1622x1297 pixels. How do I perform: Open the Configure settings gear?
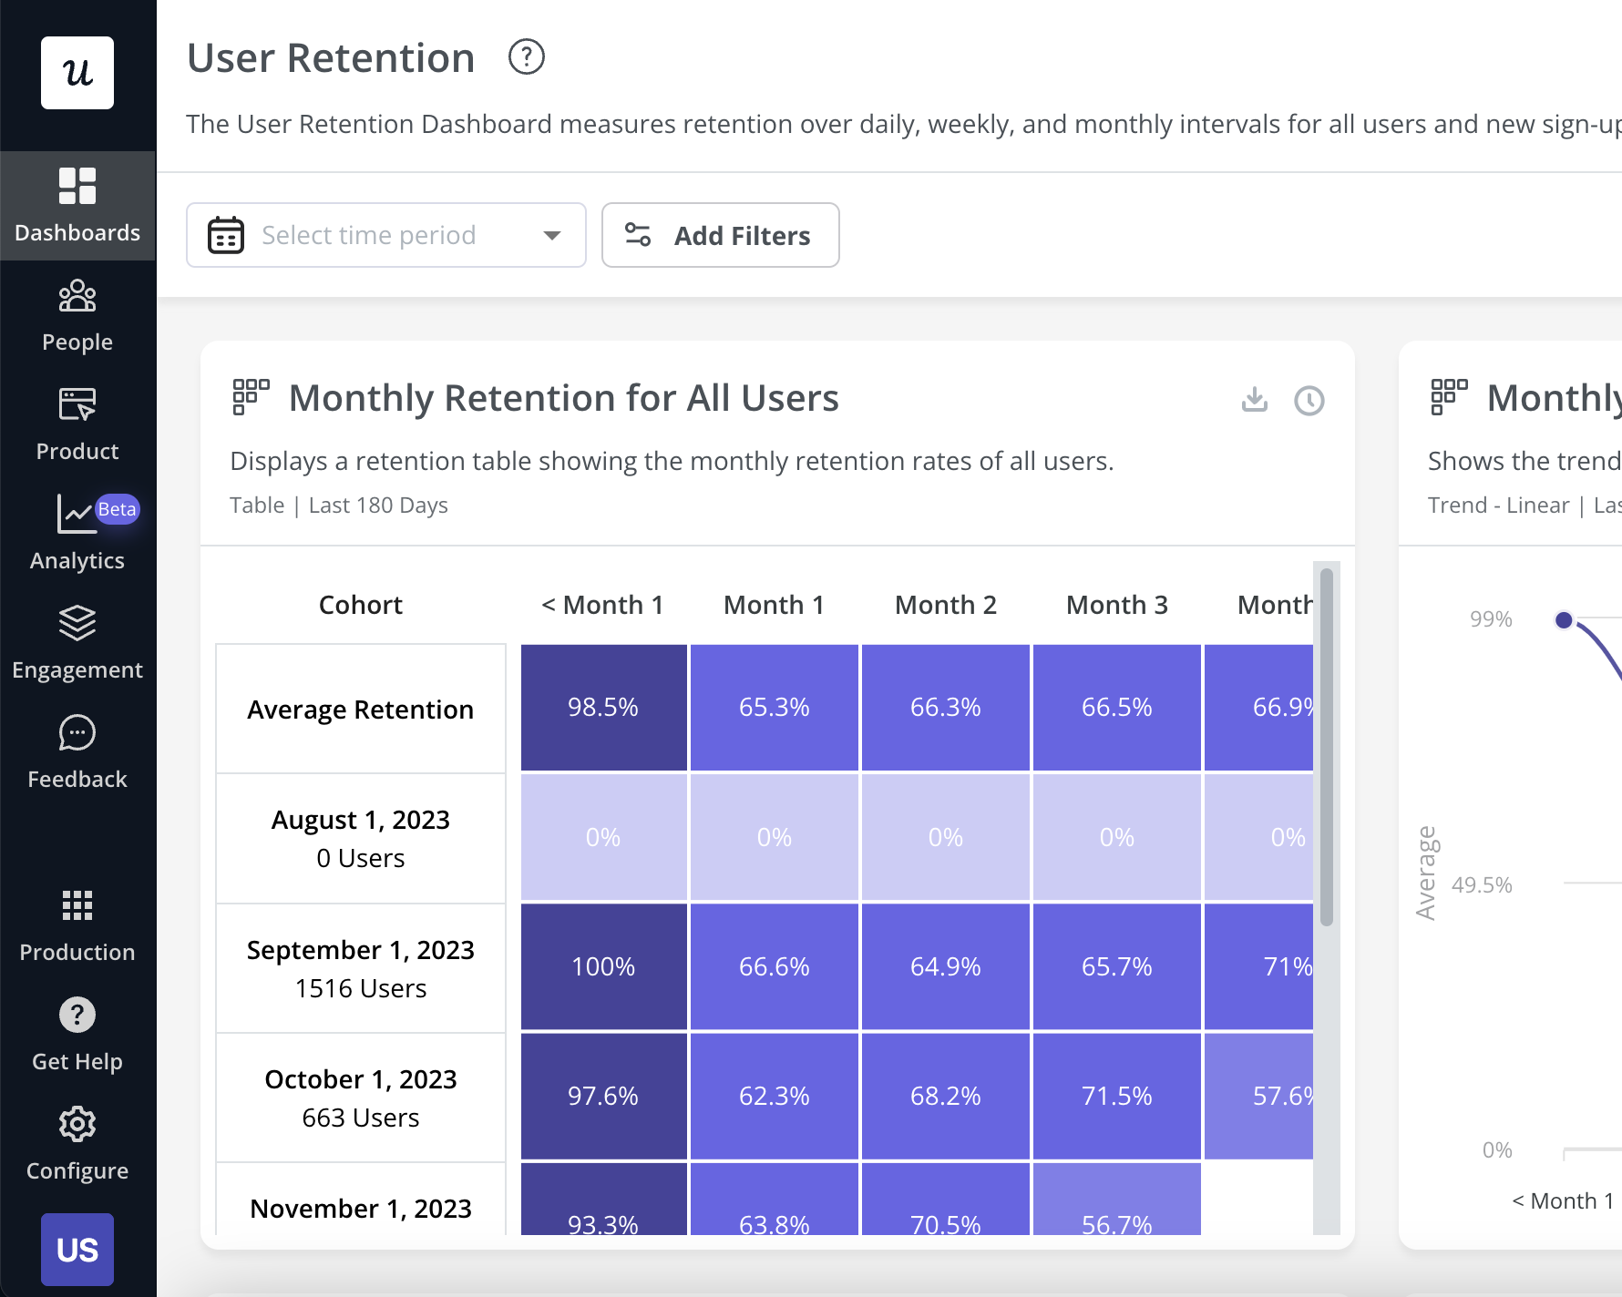click(77, 1144)
